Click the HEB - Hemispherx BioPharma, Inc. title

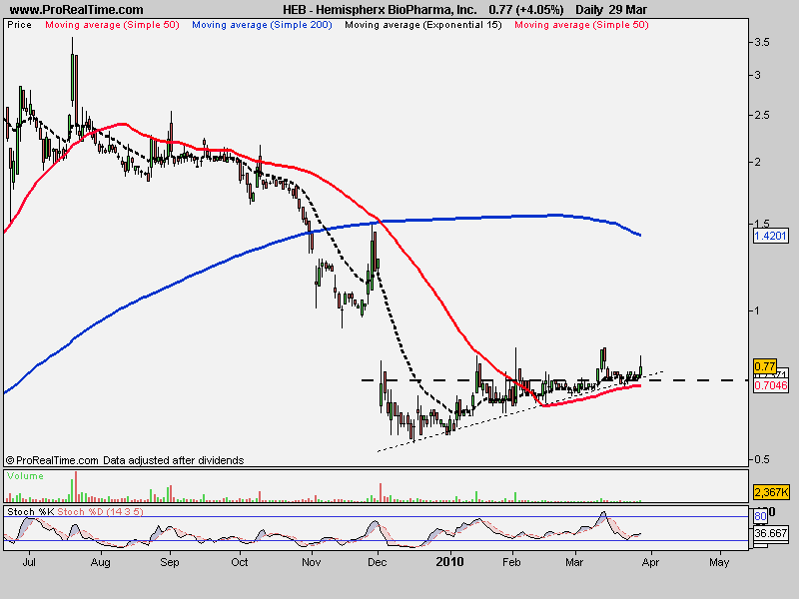381,9
